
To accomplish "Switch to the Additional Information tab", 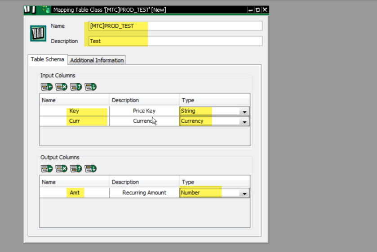I will 97,60.
